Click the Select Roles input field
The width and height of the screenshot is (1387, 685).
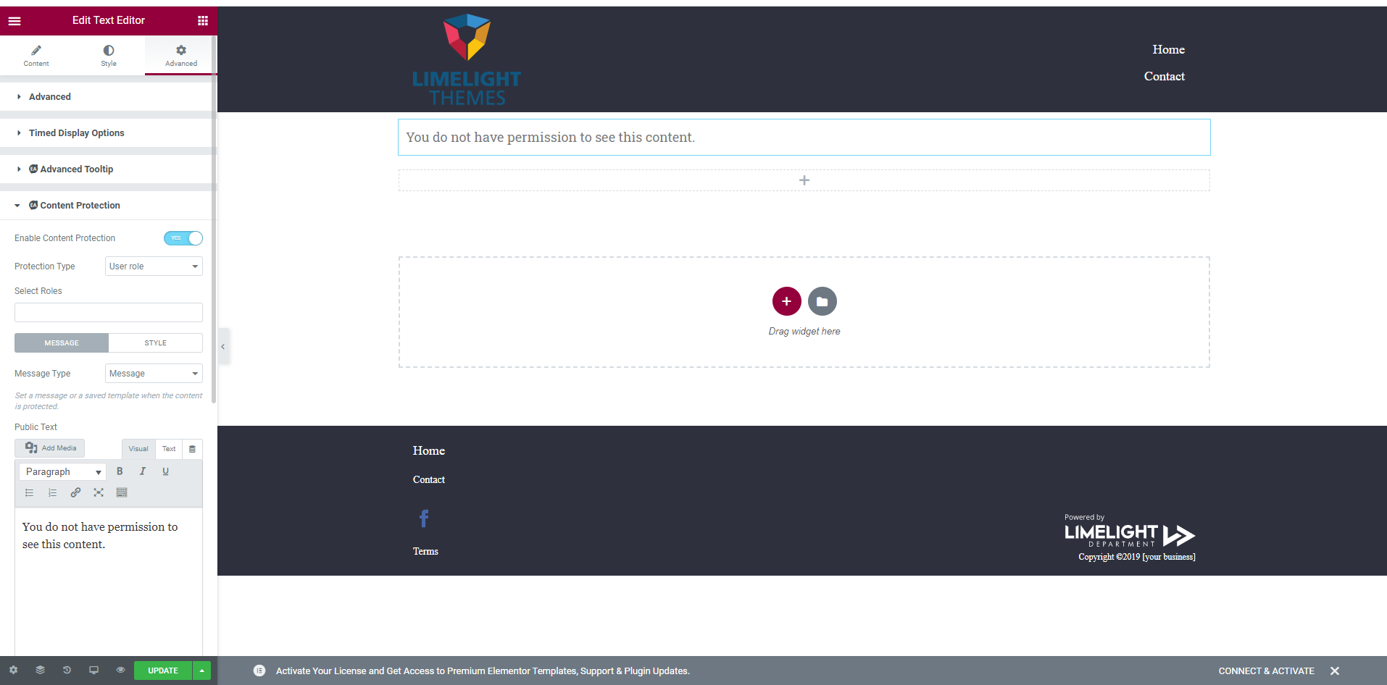coord(109,313)
